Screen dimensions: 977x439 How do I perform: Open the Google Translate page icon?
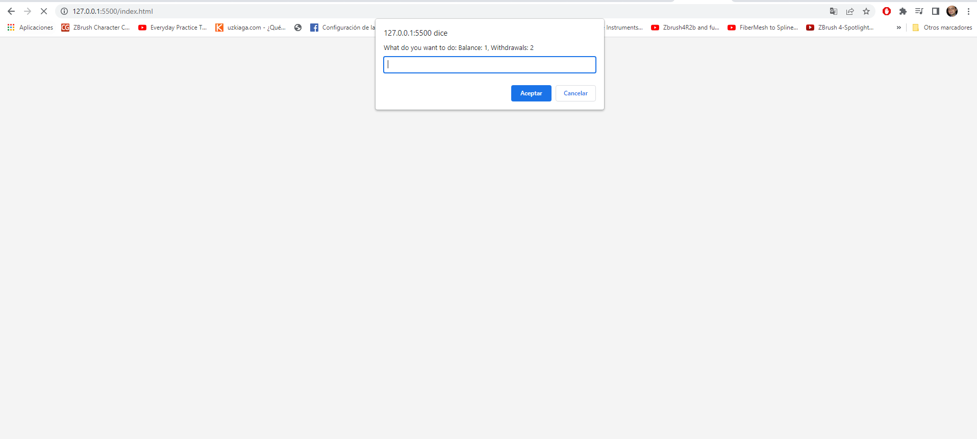(x=834, y=11)
